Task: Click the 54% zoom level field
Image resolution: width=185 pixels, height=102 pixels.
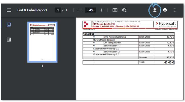Action: 91,10
